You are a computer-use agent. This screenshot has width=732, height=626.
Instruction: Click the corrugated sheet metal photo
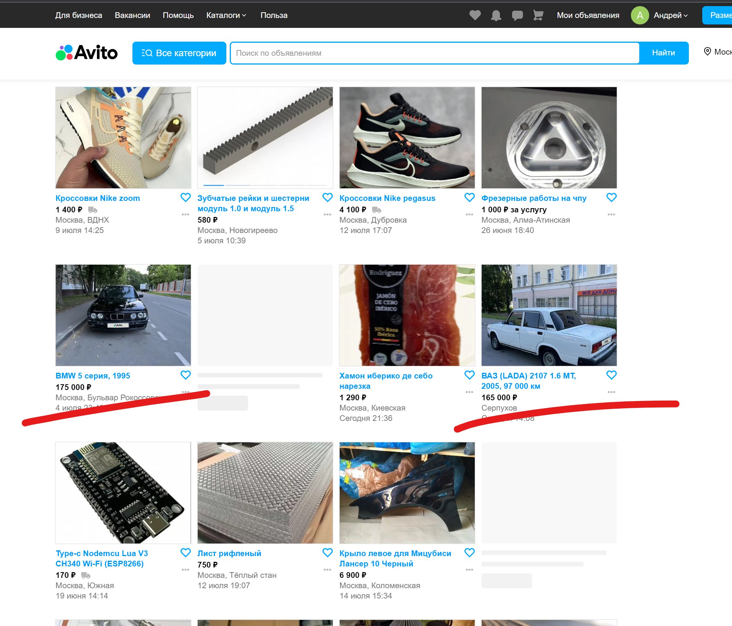(x=265, y=493)
